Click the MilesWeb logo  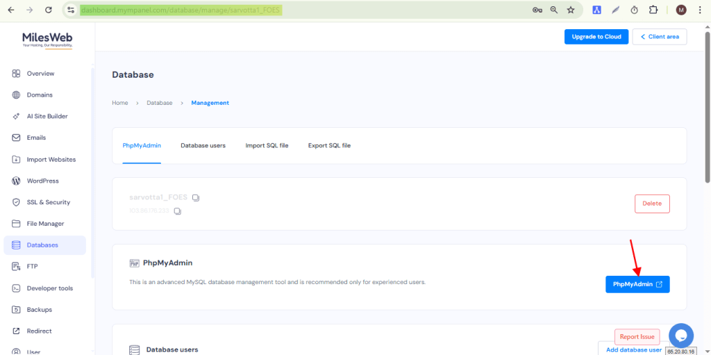click(47, 40)
